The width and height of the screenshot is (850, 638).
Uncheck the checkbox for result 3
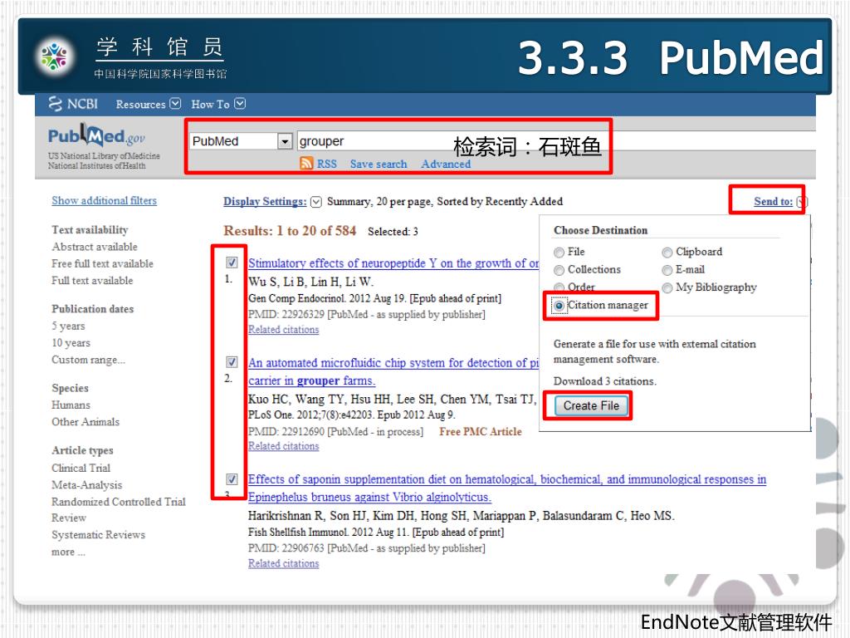232,479
